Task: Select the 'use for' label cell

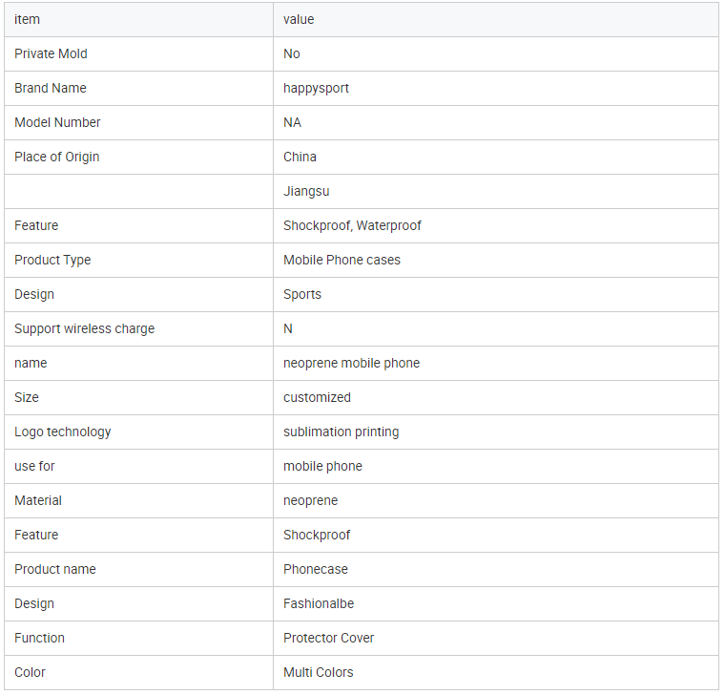Action: (x=35, y=466)
